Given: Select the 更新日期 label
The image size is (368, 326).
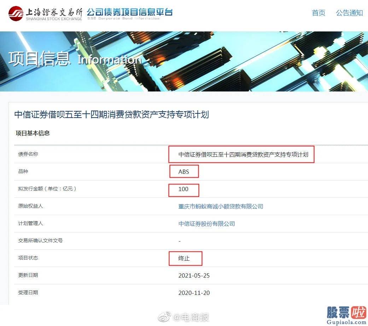Looking at the screenshot, I should click(x=28, y=275).
